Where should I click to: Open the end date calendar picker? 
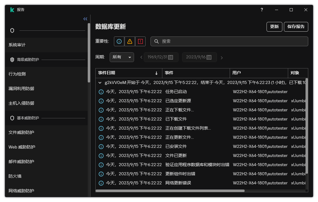tap(210, 57)
